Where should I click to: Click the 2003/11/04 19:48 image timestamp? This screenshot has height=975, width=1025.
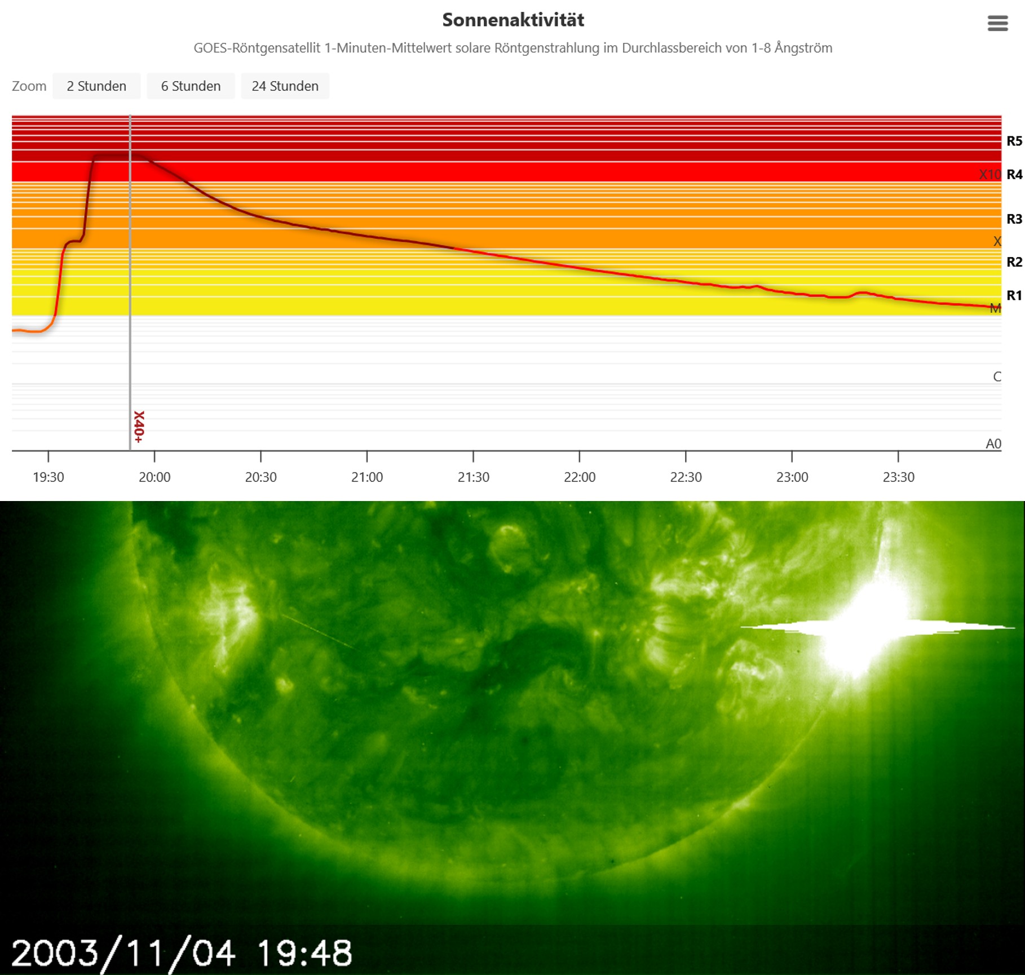pos(182,953)
